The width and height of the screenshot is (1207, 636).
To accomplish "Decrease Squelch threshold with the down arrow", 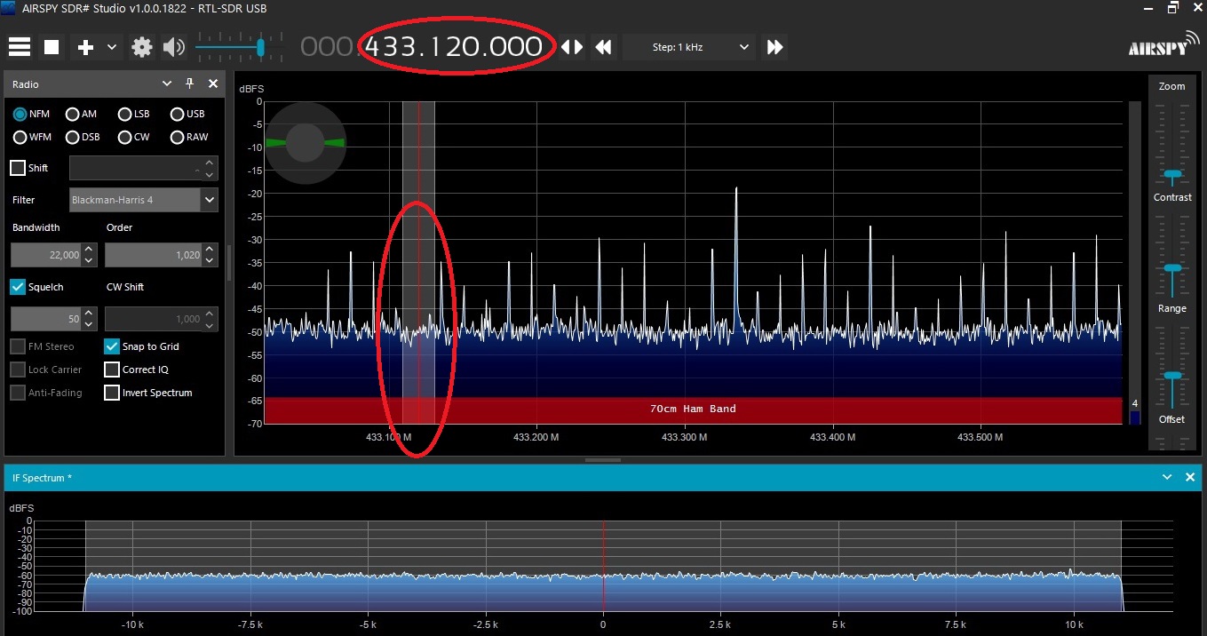I will (87, 325).
